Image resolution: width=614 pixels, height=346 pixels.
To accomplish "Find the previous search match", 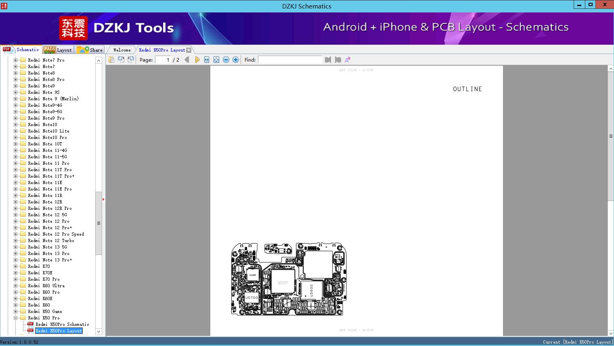I will (x=328, y=60).
